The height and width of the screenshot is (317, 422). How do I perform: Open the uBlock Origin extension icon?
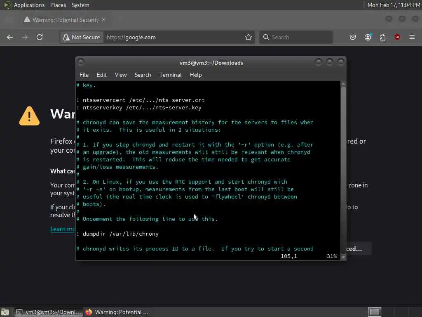[x=397, y=37]
